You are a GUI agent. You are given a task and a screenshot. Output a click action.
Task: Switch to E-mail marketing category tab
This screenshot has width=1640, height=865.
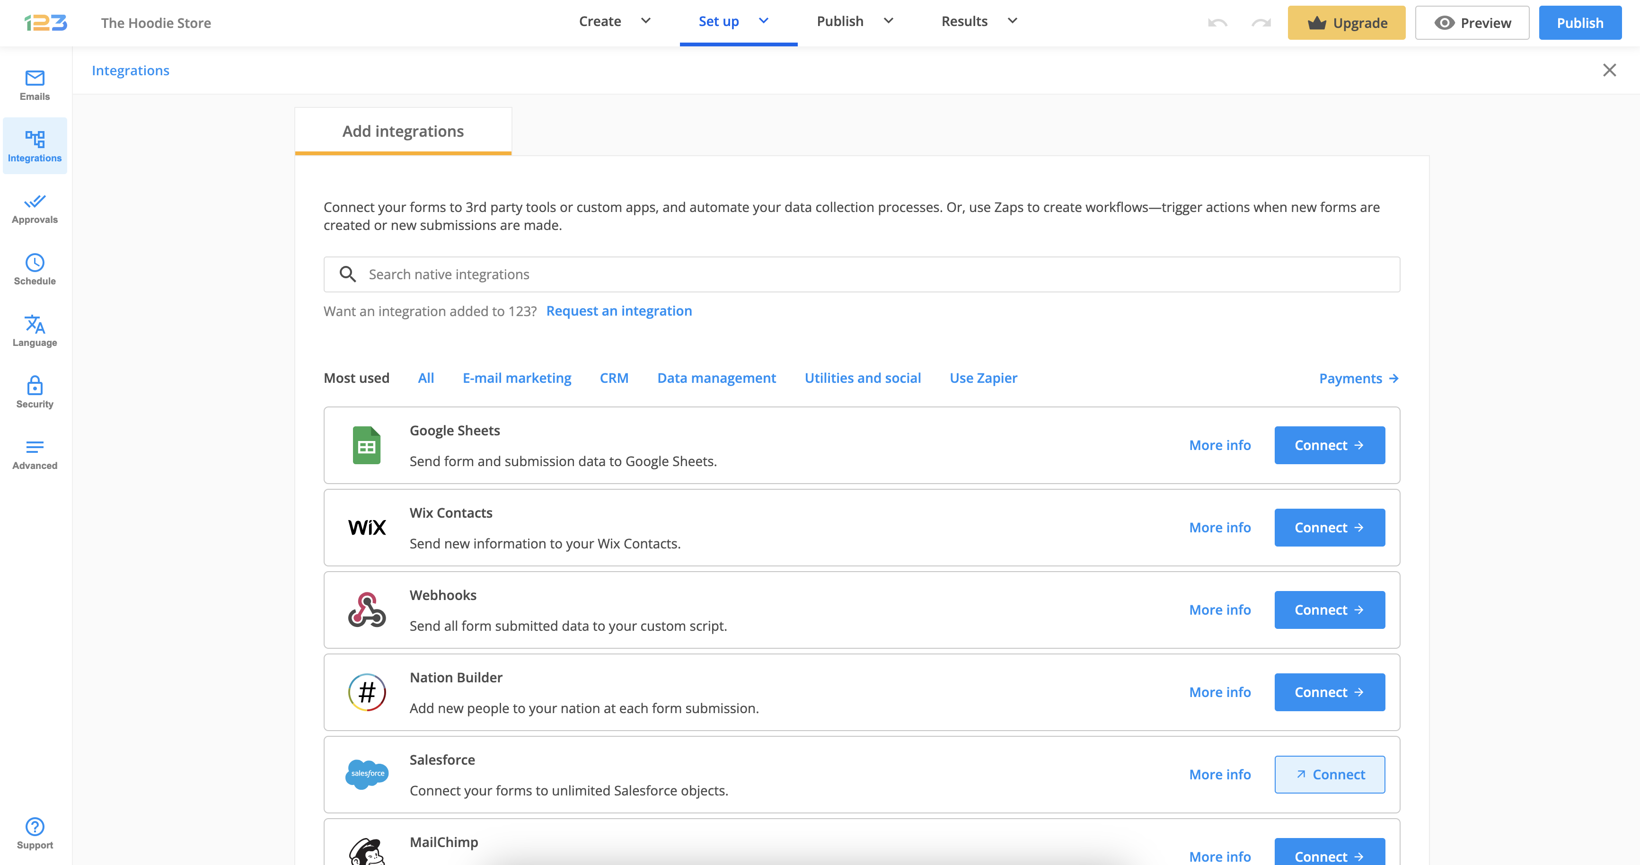point(516,378)
